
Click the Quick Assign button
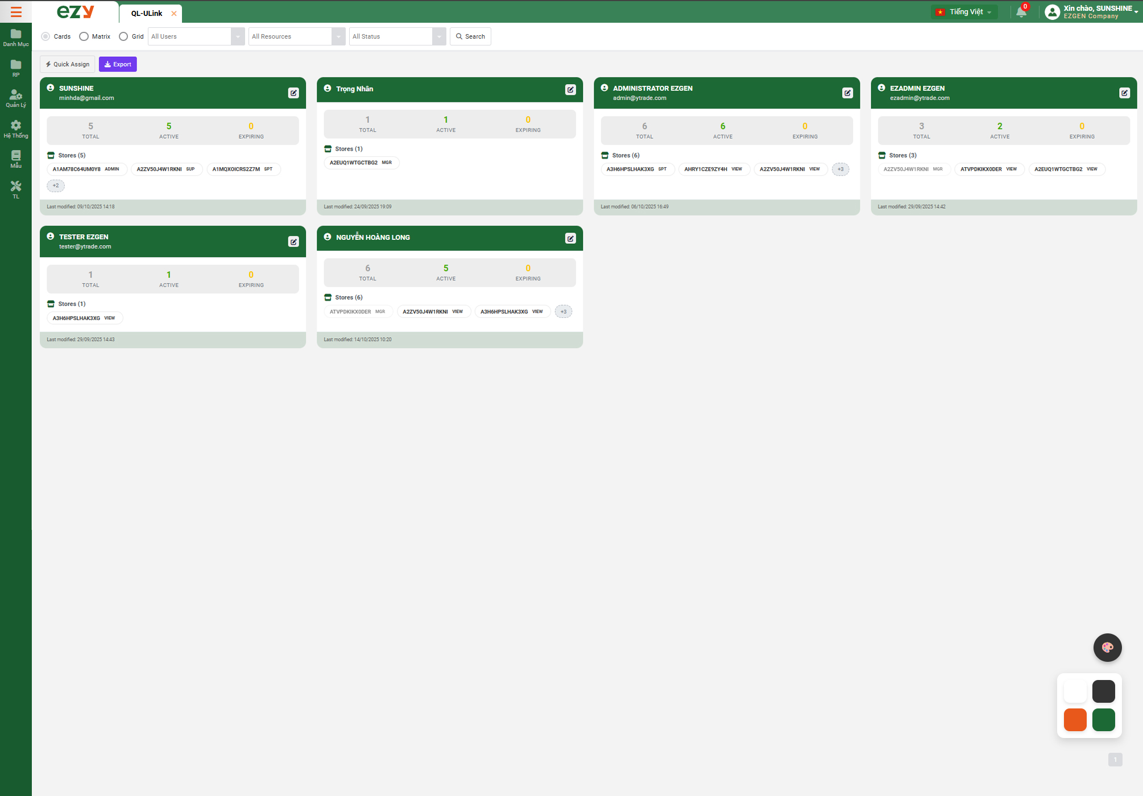(x=68, y=64)
